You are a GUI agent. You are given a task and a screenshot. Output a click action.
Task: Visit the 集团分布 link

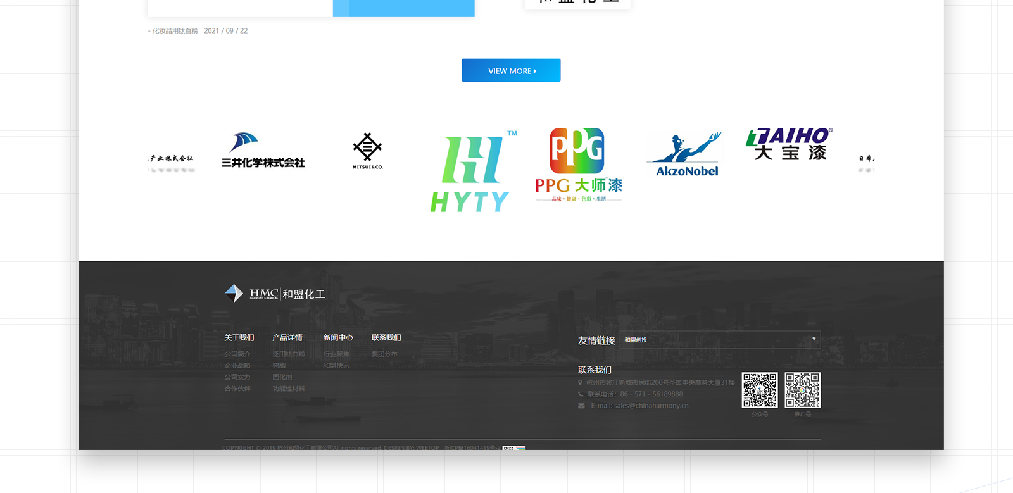coord(384,354)
